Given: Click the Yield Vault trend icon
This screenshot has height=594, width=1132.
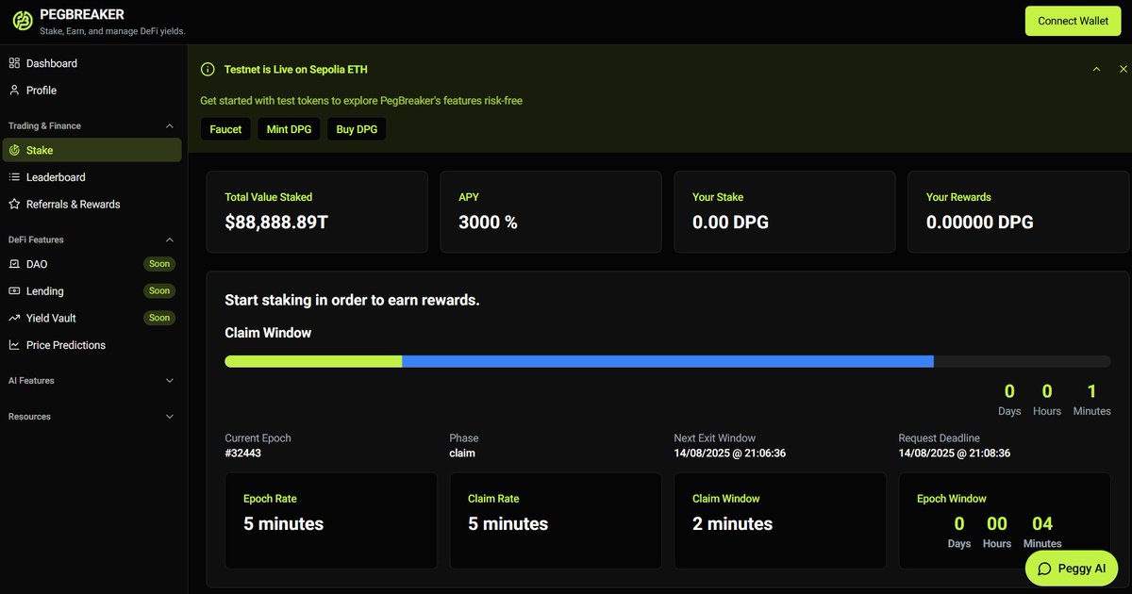Looking at the screenshot, I should coord(14,318).
